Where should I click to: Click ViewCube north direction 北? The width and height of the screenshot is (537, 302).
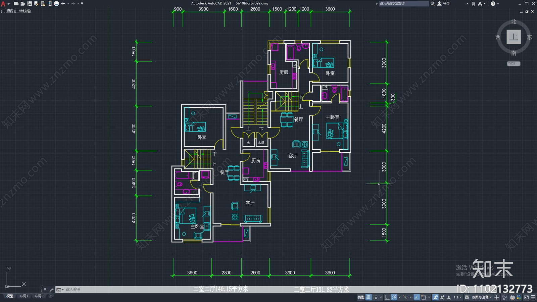pos(514,21)
